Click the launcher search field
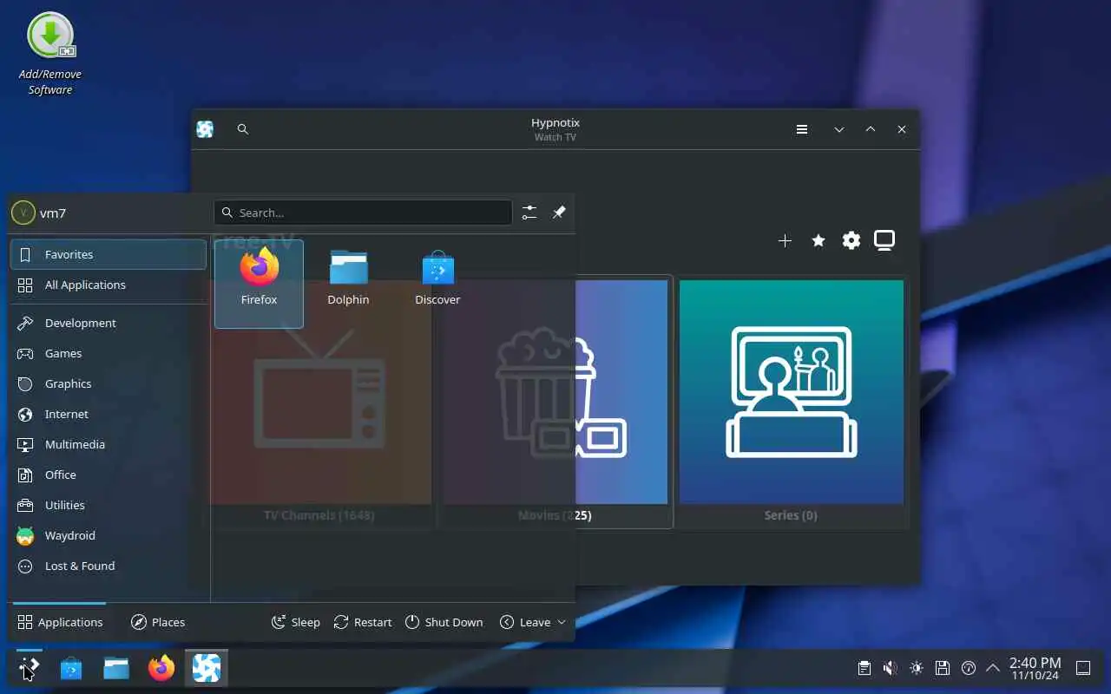This screenshot has width=1111, height=694. click(363, 213)
